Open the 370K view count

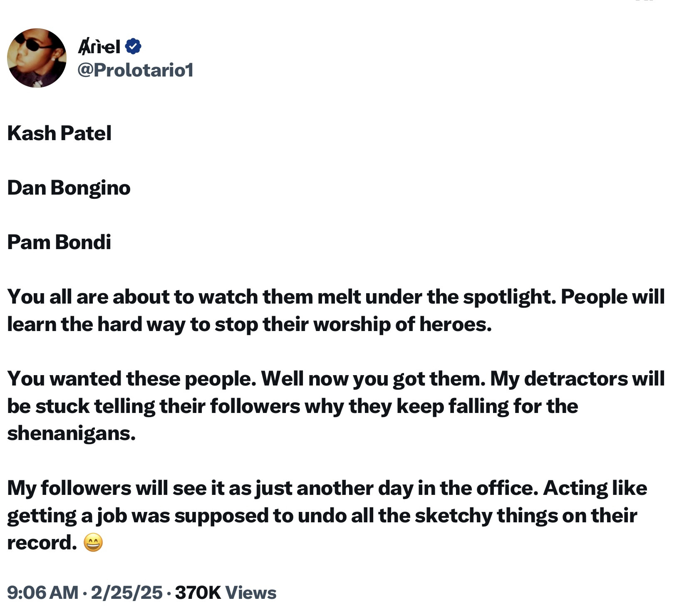(x=198, y=593)
